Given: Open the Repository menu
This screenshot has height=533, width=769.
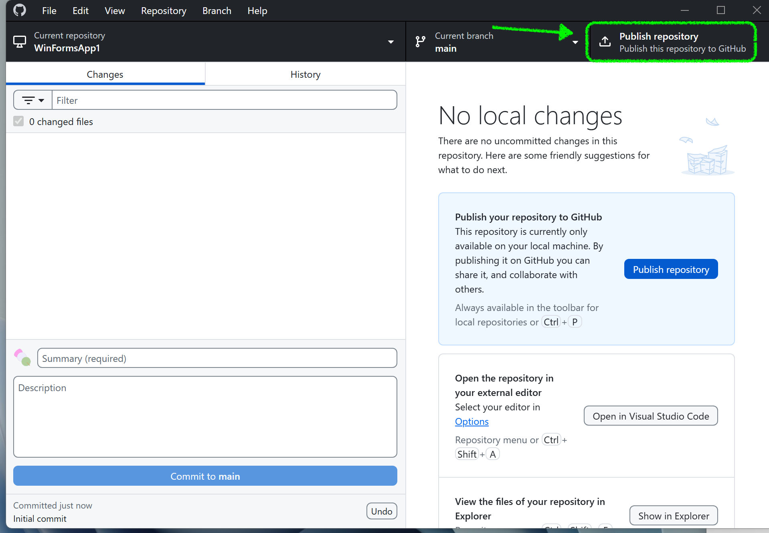Looking at the screenshot, I should pos(164,11).
